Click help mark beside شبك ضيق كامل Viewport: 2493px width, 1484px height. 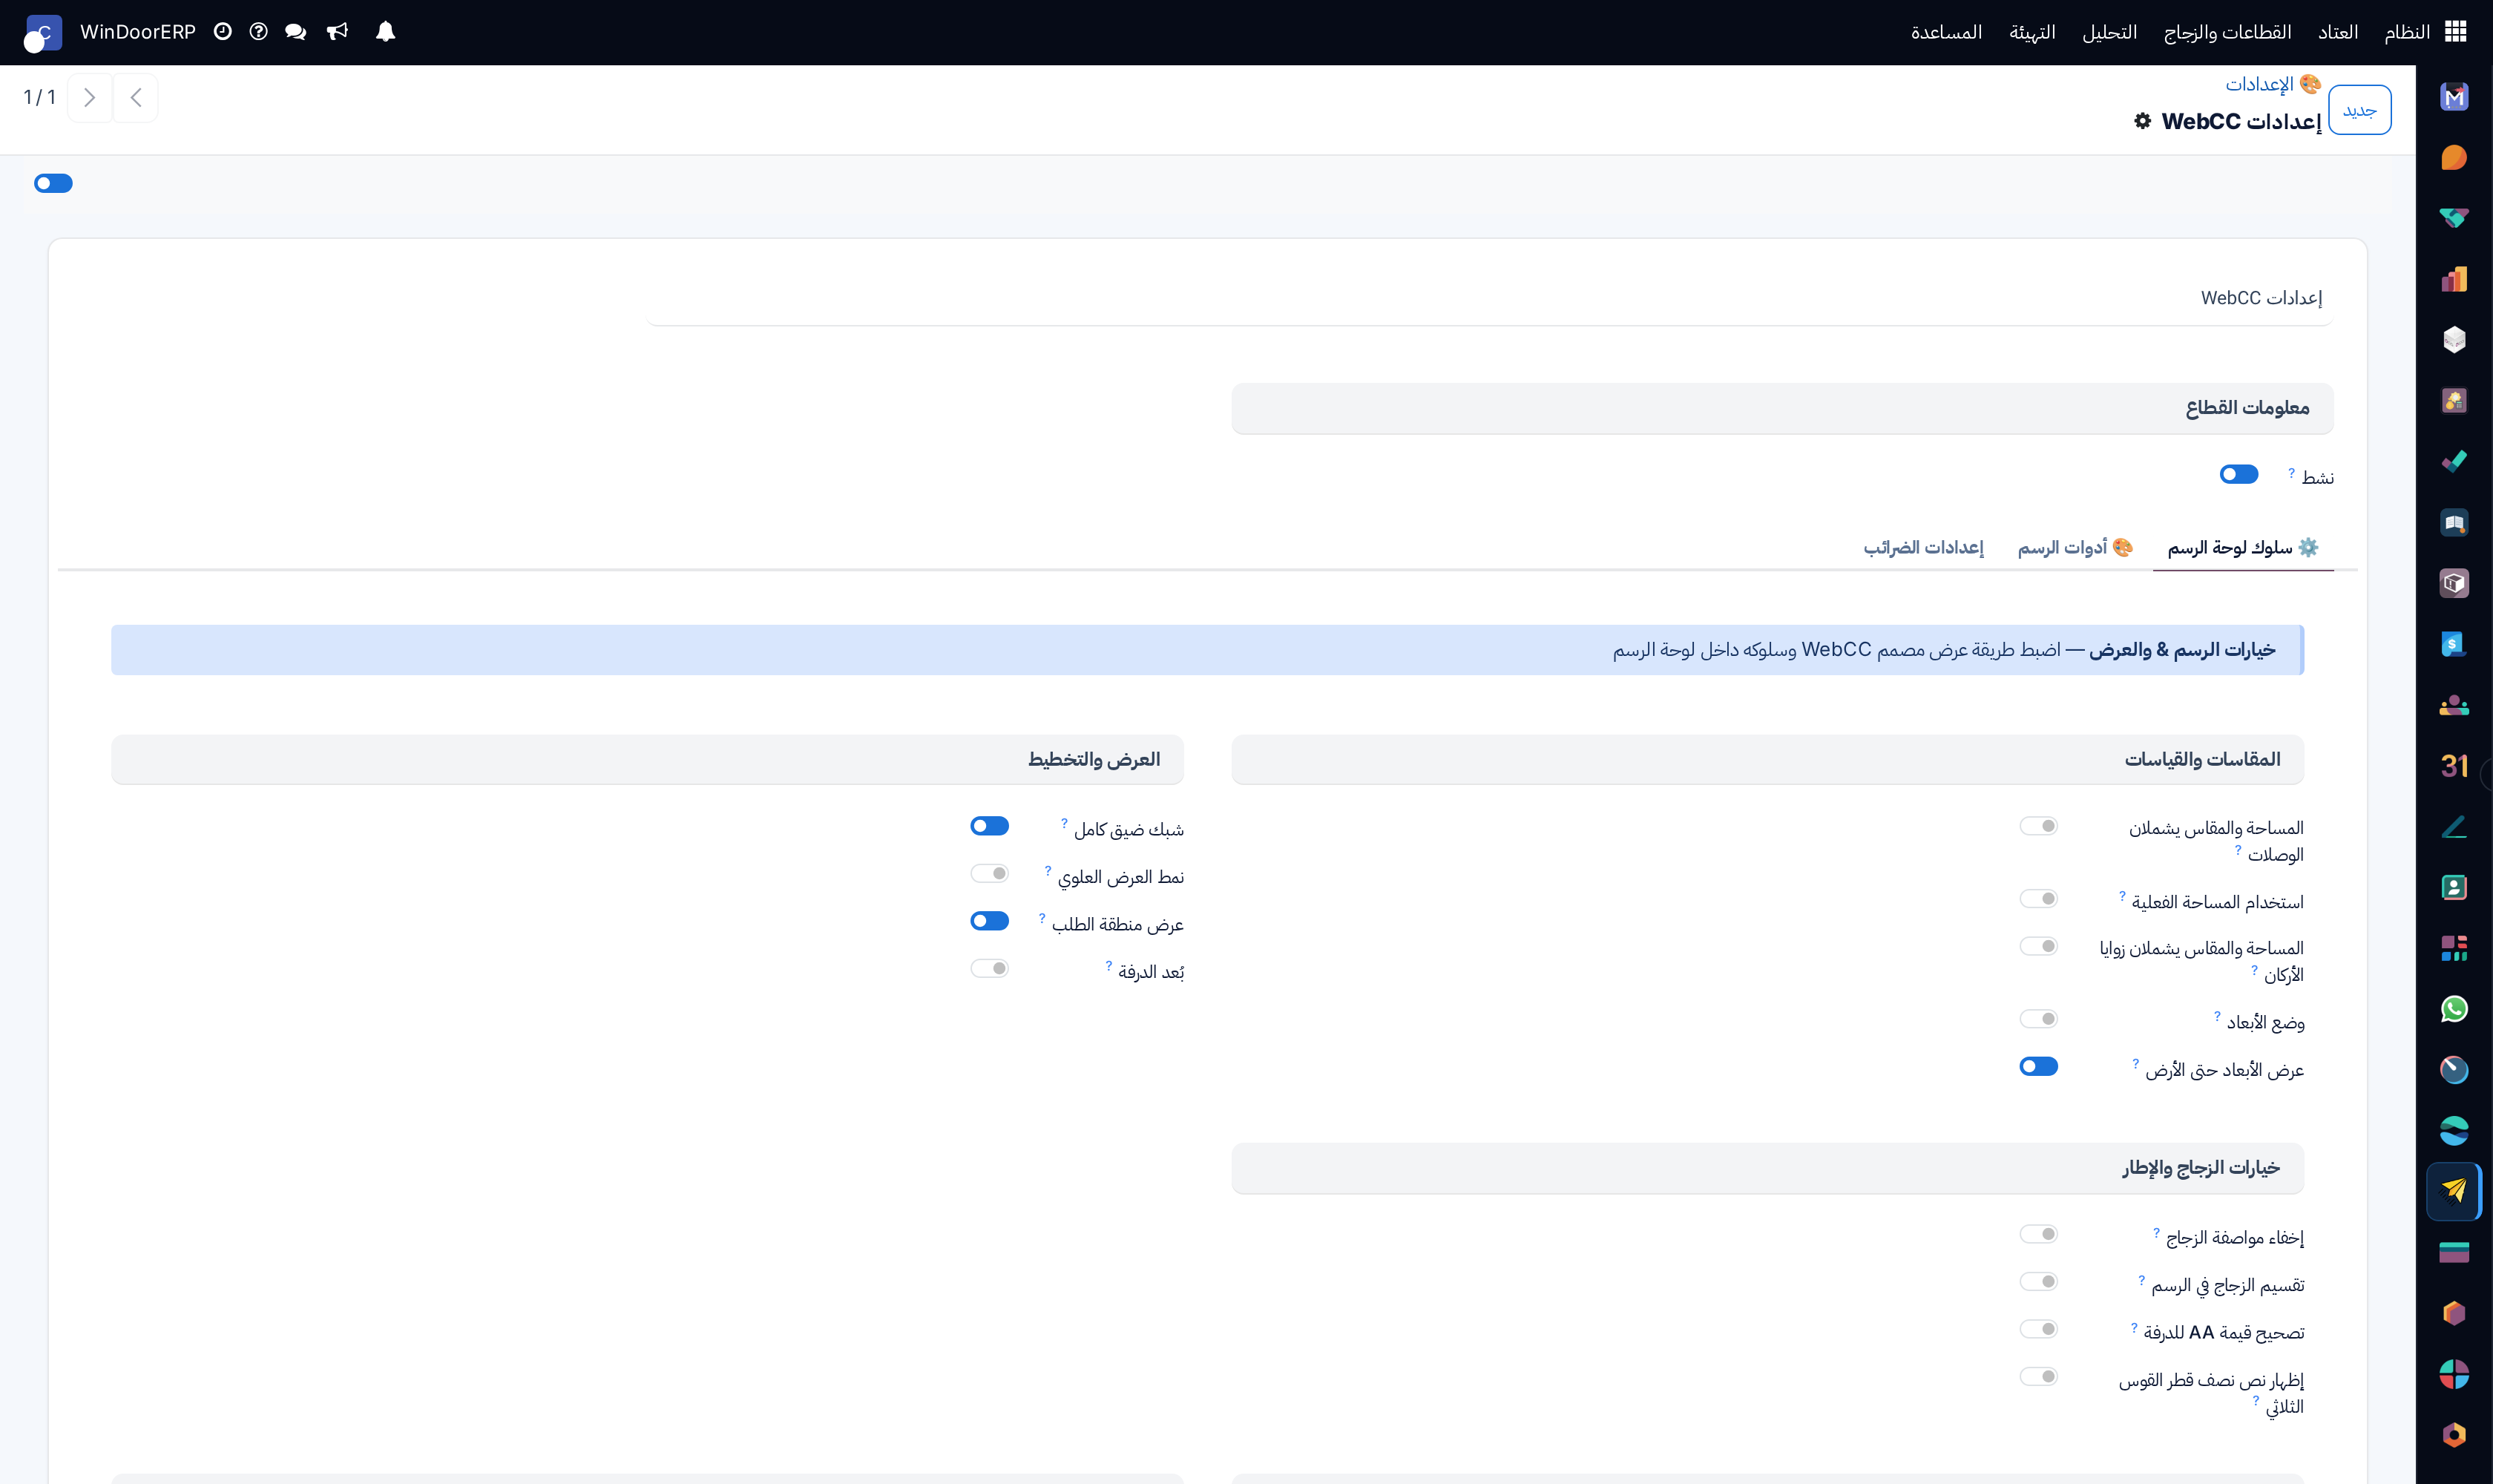click(1063, 823)
